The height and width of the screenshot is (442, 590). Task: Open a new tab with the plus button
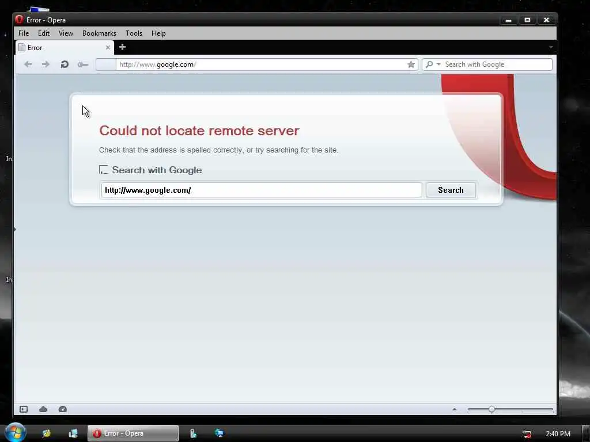pyautogui.click(x=122, y=47)
